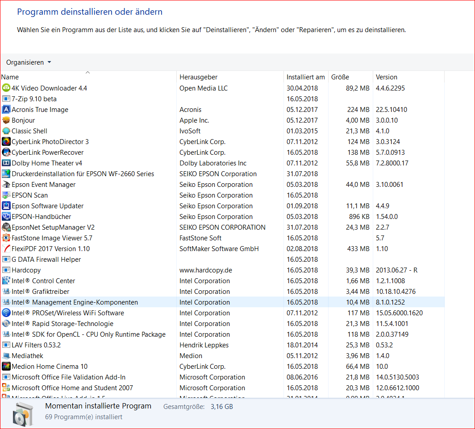
Task: Click the Bonjour package icon
Action: click(6, 120)
